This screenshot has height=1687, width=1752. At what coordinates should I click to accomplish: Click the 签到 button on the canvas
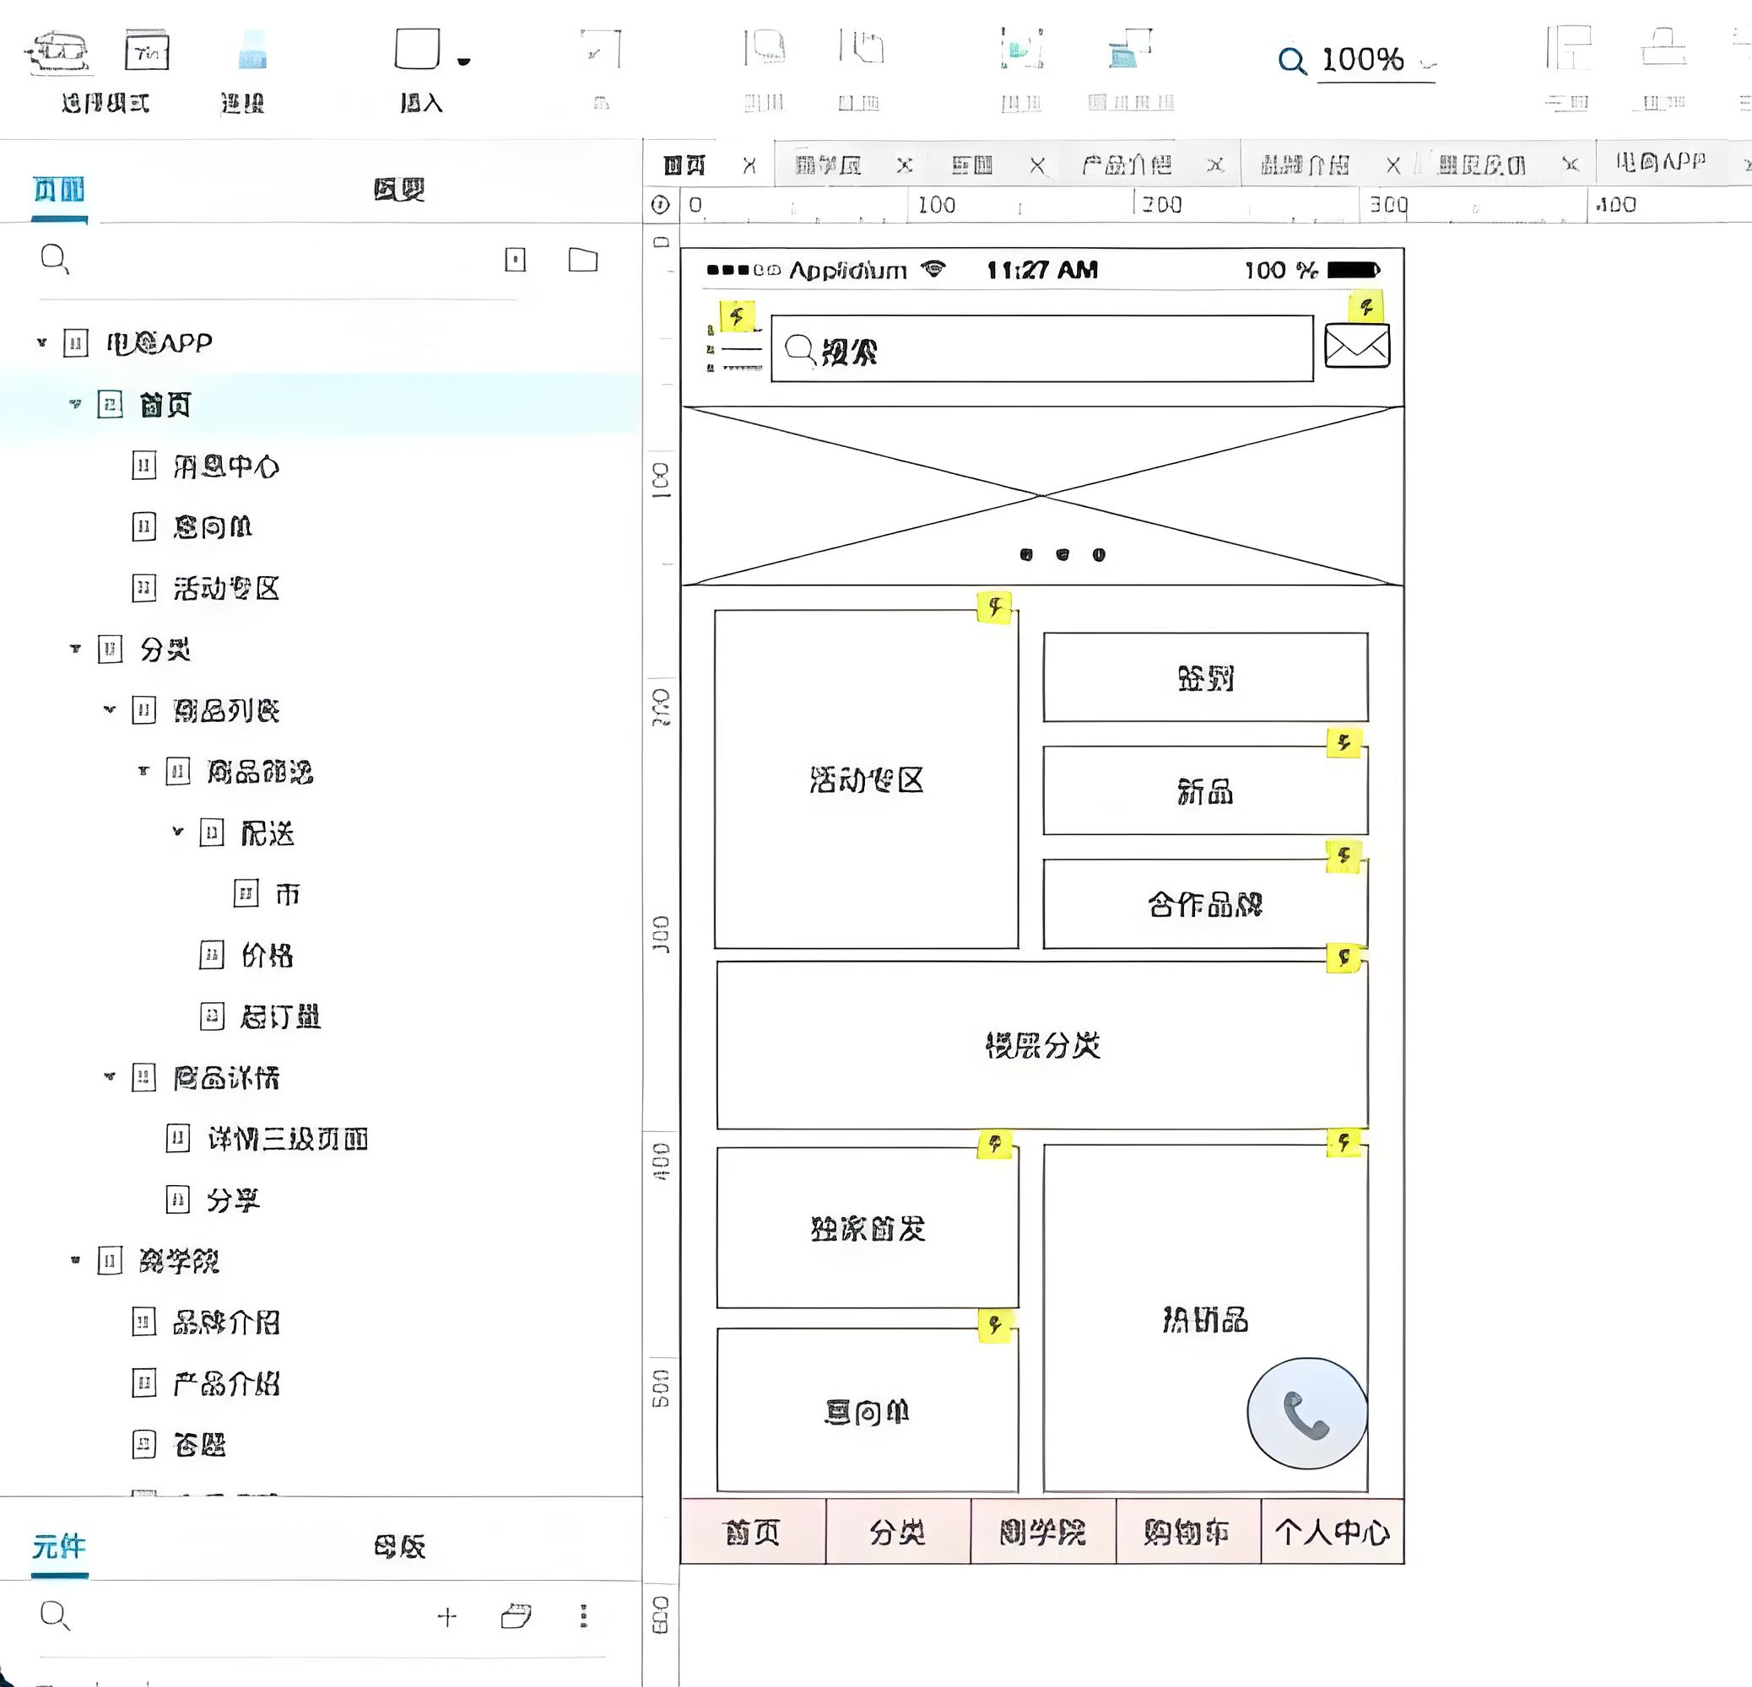[1204, 678]
